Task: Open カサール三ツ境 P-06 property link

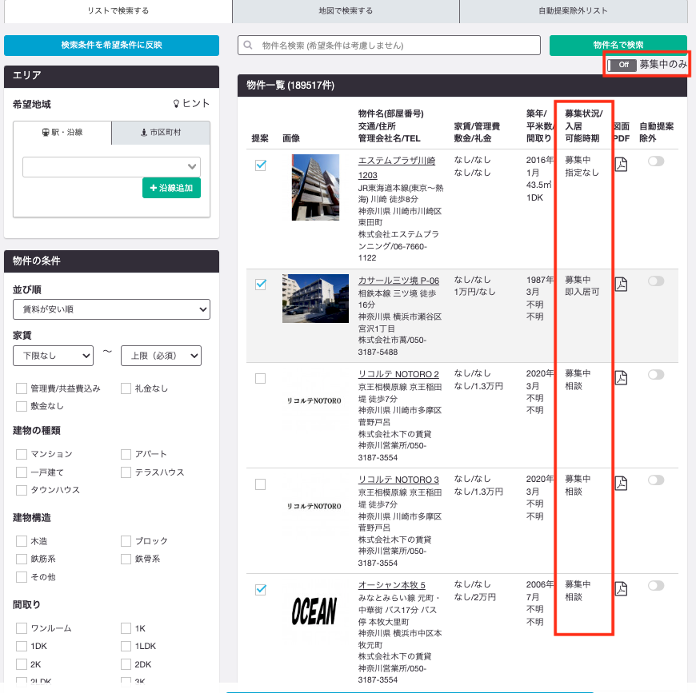Action: click(398, 281)
